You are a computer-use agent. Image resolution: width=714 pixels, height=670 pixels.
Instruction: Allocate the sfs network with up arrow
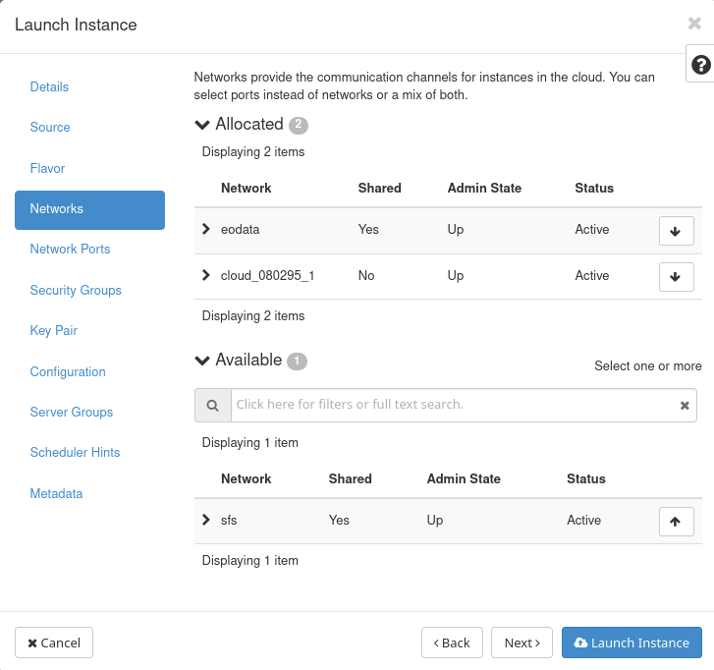[676, 522]
